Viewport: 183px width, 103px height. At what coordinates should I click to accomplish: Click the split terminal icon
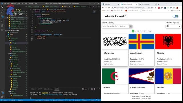coord(92,89)
